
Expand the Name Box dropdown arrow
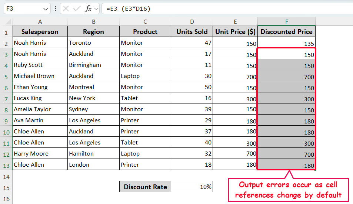pos(46,8)
